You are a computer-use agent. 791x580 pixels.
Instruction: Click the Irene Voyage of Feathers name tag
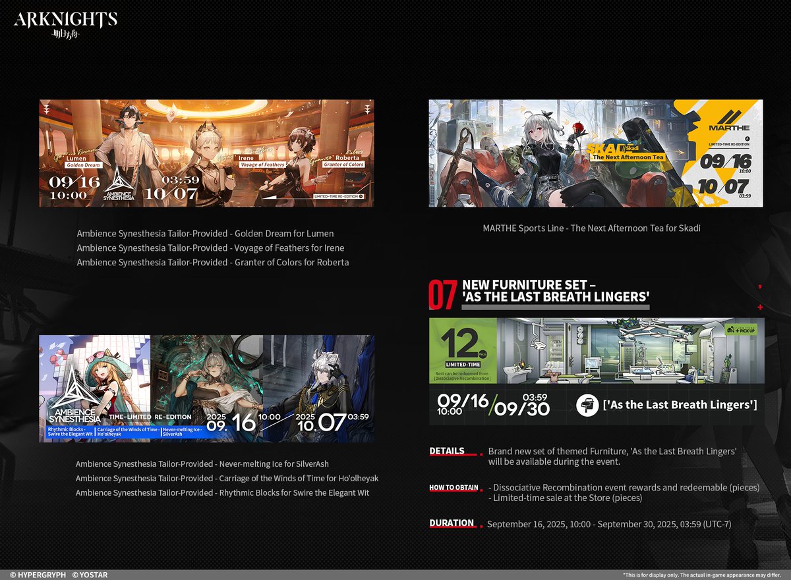[261, 161]
